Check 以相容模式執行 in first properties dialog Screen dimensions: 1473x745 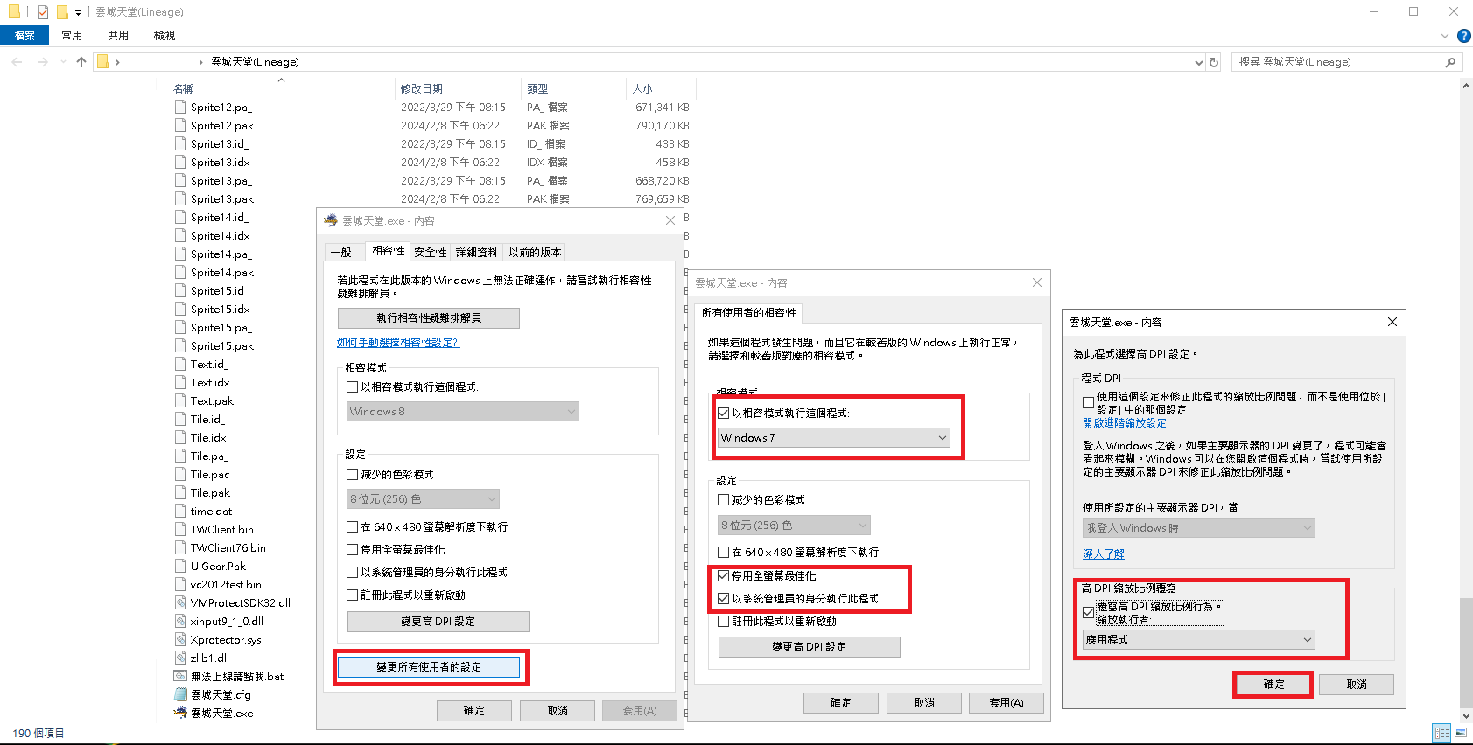click(352, 386)
